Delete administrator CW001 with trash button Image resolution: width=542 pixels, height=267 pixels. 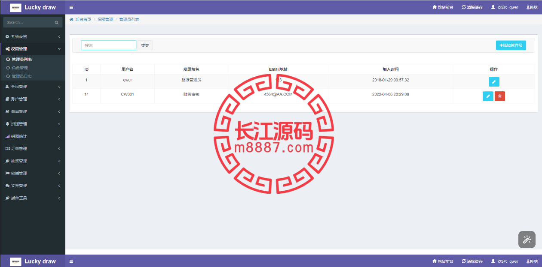tap(500, 96)
